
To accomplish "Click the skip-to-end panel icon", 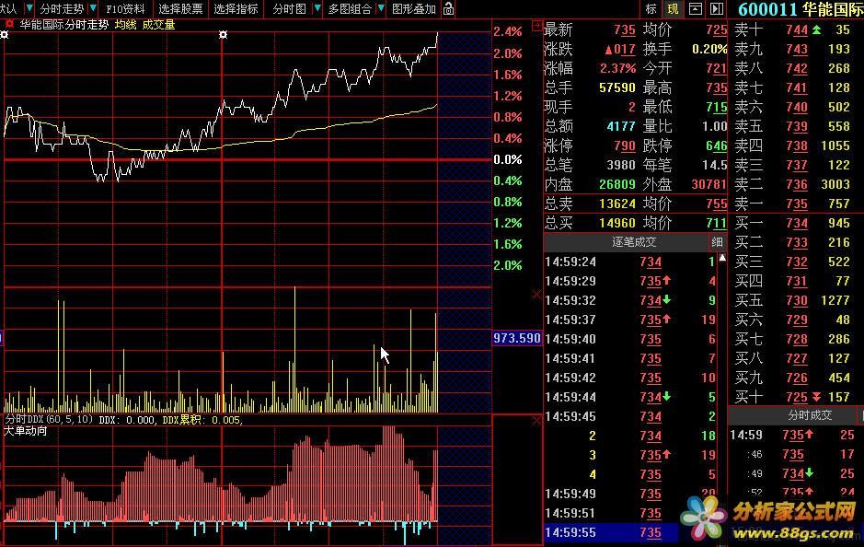I will tap(717, 9).
